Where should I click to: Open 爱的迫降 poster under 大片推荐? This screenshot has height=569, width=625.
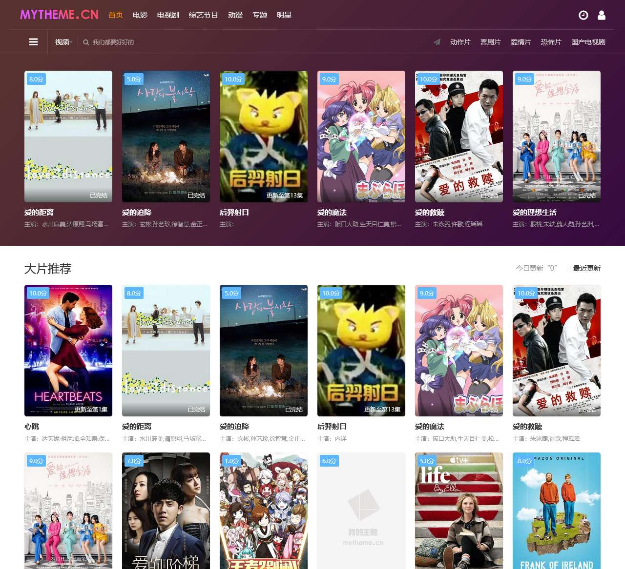tap(264, 351)
